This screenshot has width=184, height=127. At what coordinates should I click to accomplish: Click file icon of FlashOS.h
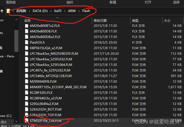click(x=27, y=42)
